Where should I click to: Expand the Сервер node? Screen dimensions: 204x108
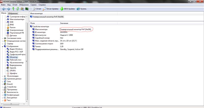coord(2,44)
